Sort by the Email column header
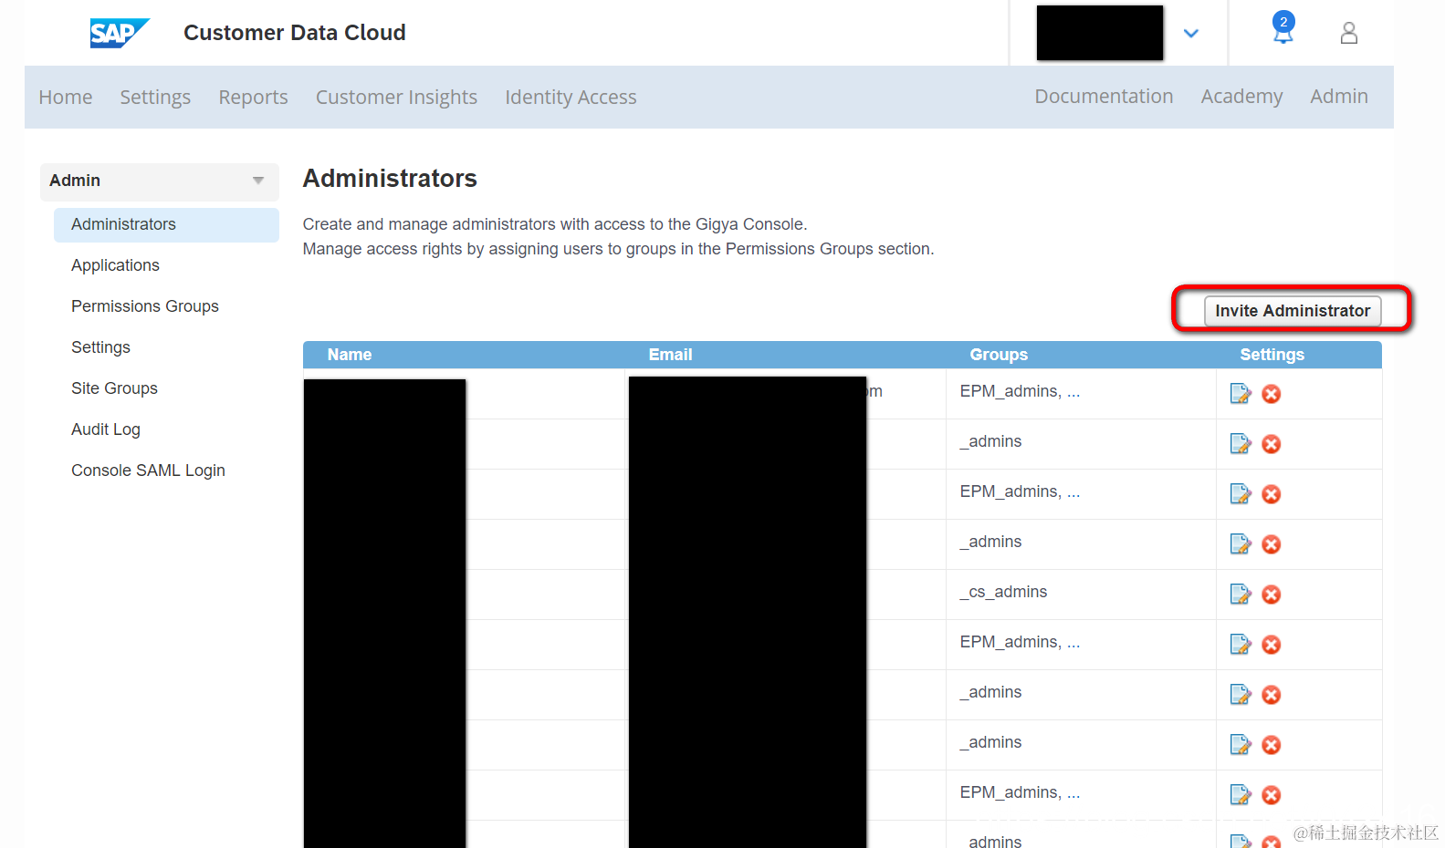 670,355
